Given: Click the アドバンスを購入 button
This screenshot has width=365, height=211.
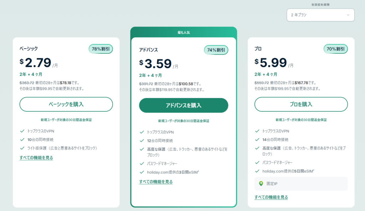Looking at the screenshot, I should coord(183,105).
